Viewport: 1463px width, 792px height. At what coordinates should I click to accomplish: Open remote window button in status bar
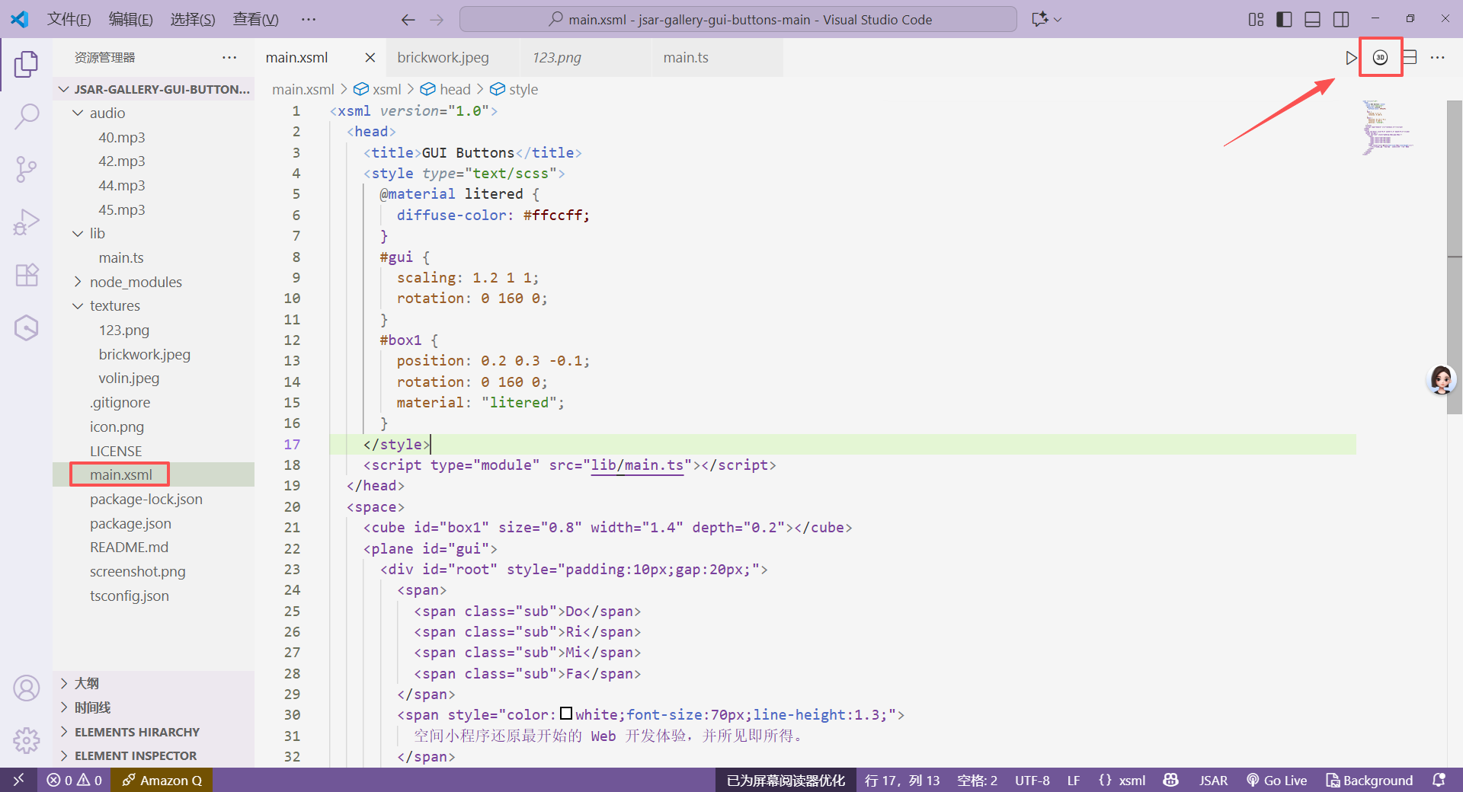18,780
